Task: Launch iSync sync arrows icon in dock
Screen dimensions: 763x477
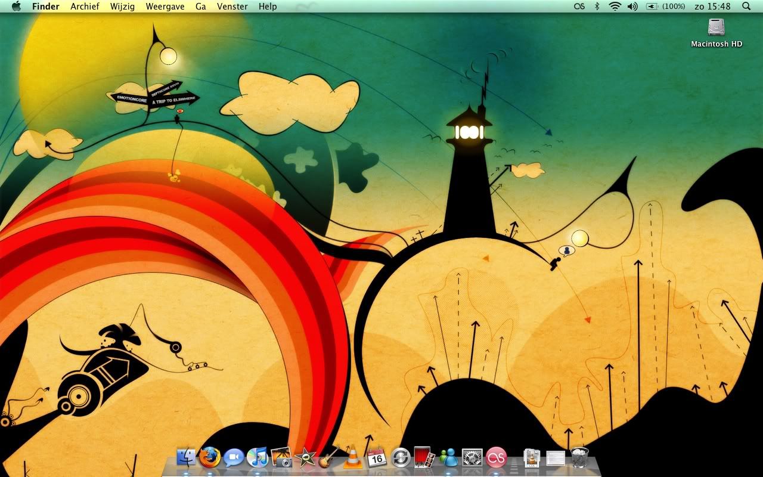Action: coord(401,457)
